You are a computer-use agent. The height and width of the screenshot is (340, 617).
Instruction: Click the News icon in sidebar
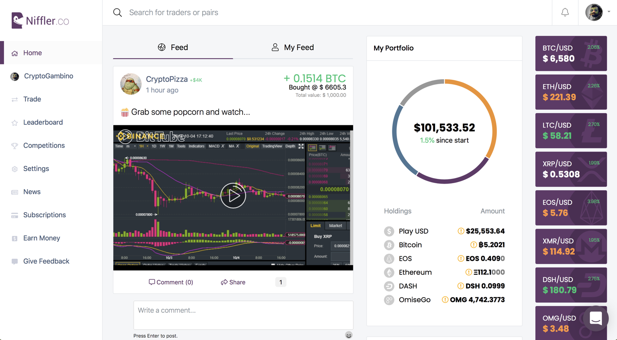coord(15,192)
